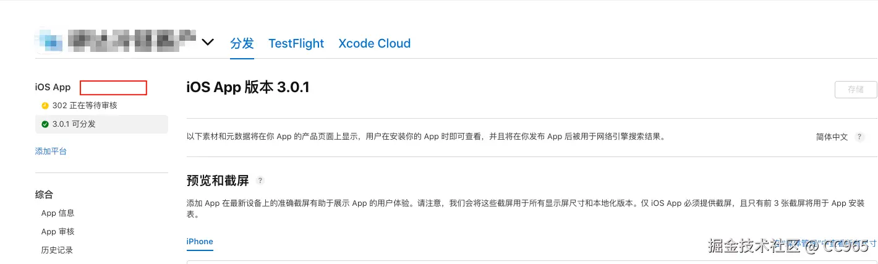The width and height of the screenshot is (878, 264).
Task: Open the 简体中文 language dropdown
Action: pyautogui.click(x=832, y=137)
